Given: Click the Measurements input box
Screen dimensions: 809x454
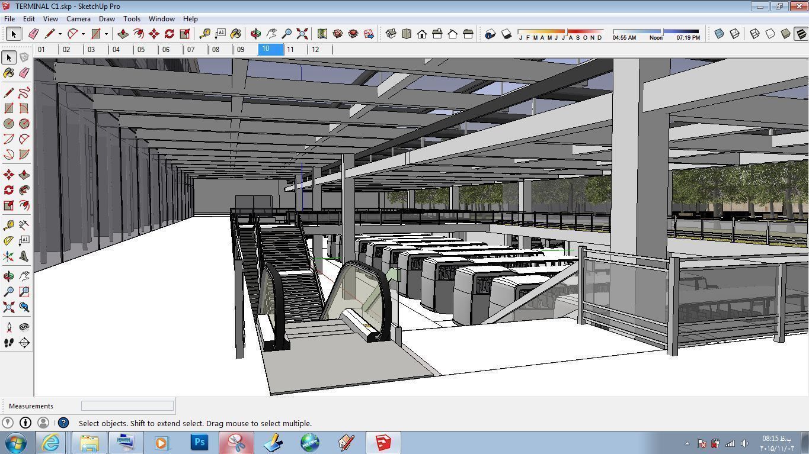Looking at the screenshot, I should tap(127, 405).
